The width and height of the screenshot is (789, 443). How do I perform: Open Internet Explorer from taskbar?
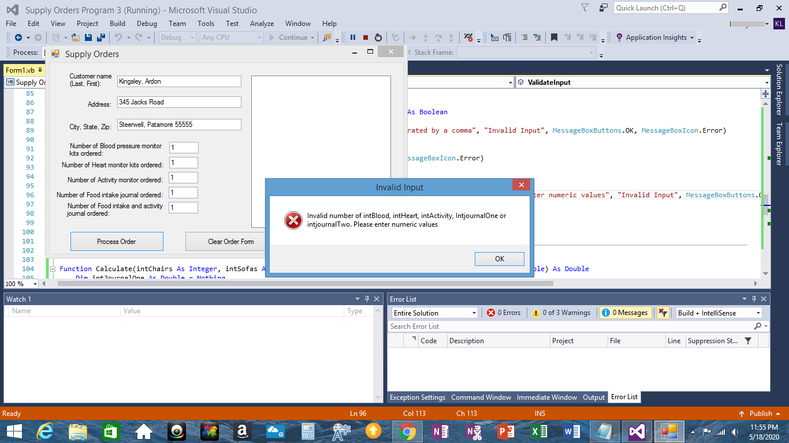coord(45,431)
